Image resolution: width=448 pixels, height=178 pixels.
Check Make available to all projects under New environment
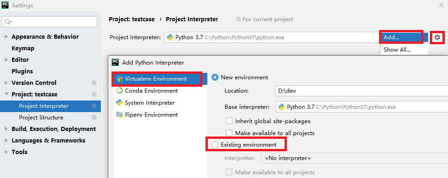[229, 133]
